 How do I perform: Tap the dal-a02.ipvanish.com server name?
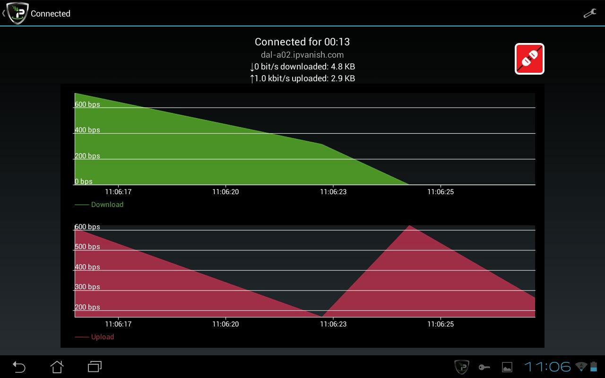pos(302,55)
